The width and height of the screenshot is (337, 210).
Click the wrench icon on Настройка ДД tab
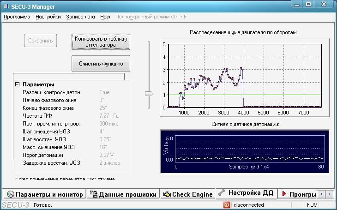point(222,192)
